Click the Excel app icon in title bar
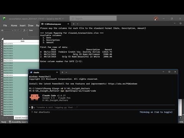Image resolution: width=184 pixels, height=138 pixels. pos(4,19)
